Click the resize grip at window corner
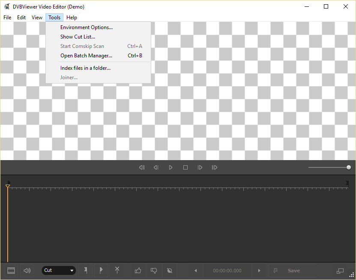356x280 pixels. pyautogui.click(x=352, y=275)
